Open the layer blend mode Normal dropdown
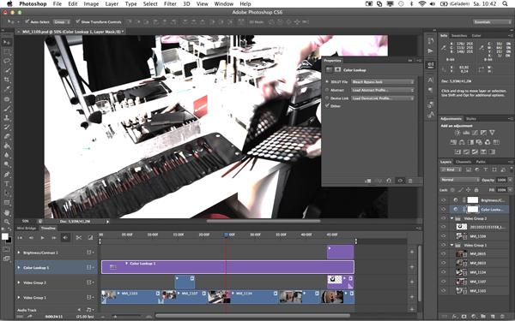 click(460, 180)
